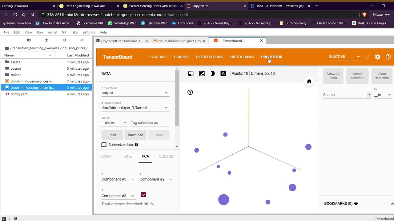
Task: Open Y Component #2 dropdown
Action: (x=156, y=179)
